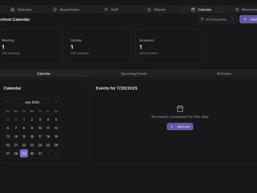Go to the previous month in the calendar
The width and height of the screenshot is (257, 193).
coord(8,102)
